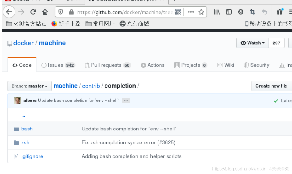292x174 pixels.
Task: Click the albers author name
Action: 30,100
